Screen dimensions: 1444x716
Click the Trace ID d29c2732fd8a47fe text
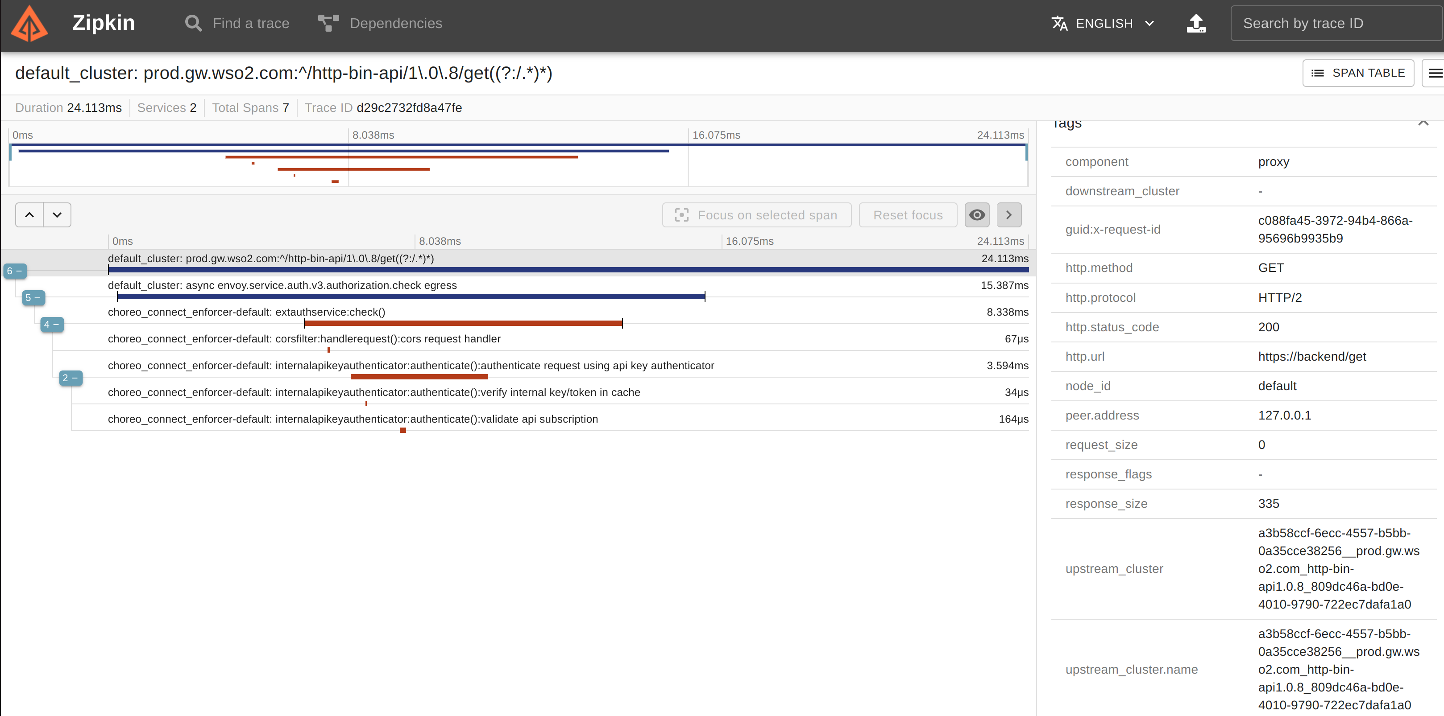383,107
